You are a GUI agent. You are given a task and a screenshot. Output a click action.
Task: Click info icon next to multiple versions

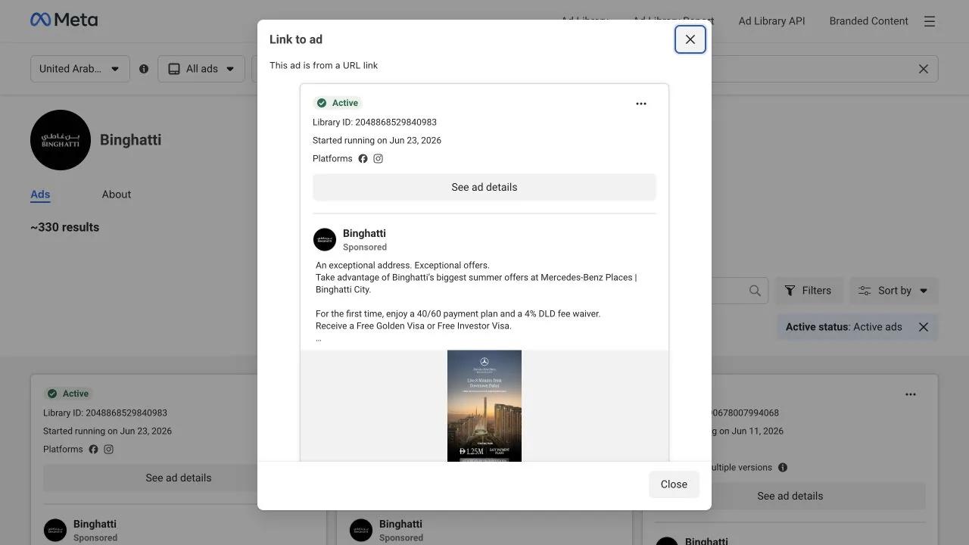point(783,468)
